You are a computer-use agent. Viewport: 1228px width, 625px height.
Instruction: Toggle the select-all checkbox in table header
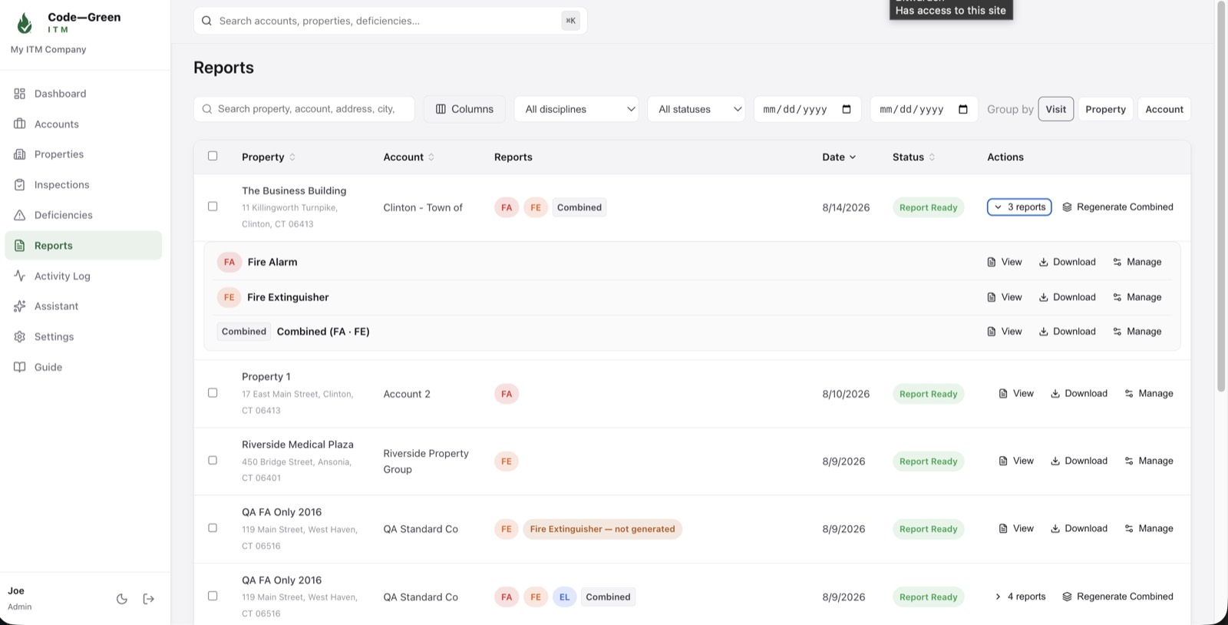click(x=213, y=156)
